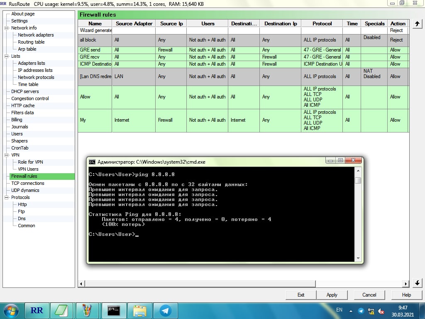
Task: Click EN language indicator in taskbar
Action: (339, 310)
